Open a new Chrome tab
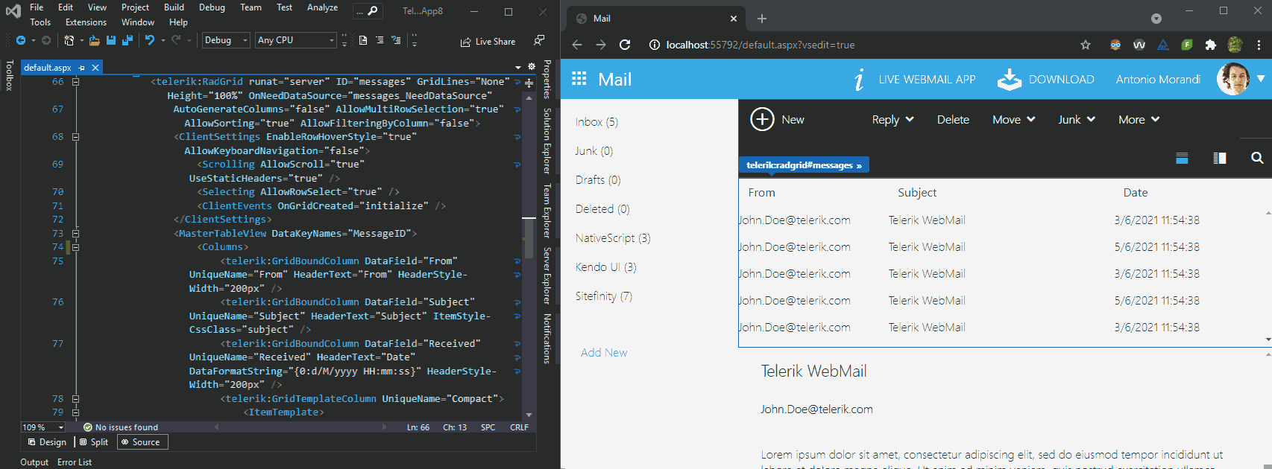Viewport: 1272px width, 469px height. coord(762,19)
